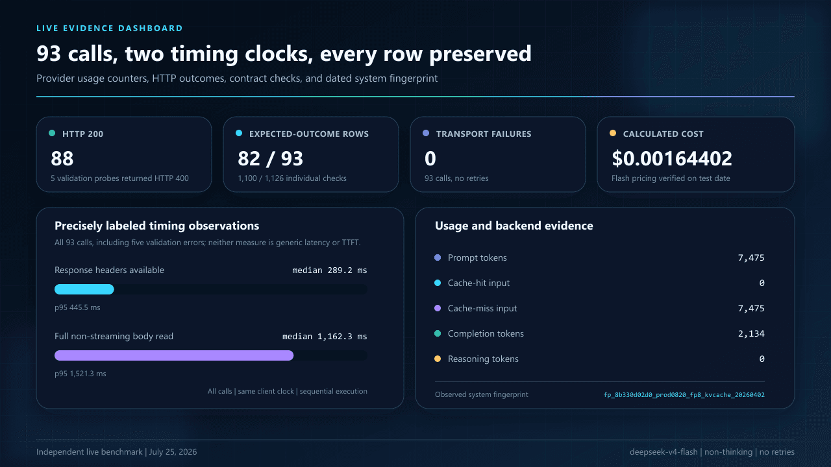
Task: Click 'deepseek-v4-flash | non-thinking | no retries' footer
Action: pos(712,452)
